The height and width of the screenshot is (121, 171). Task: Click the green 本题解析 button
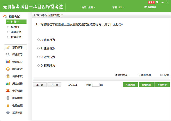162,85
